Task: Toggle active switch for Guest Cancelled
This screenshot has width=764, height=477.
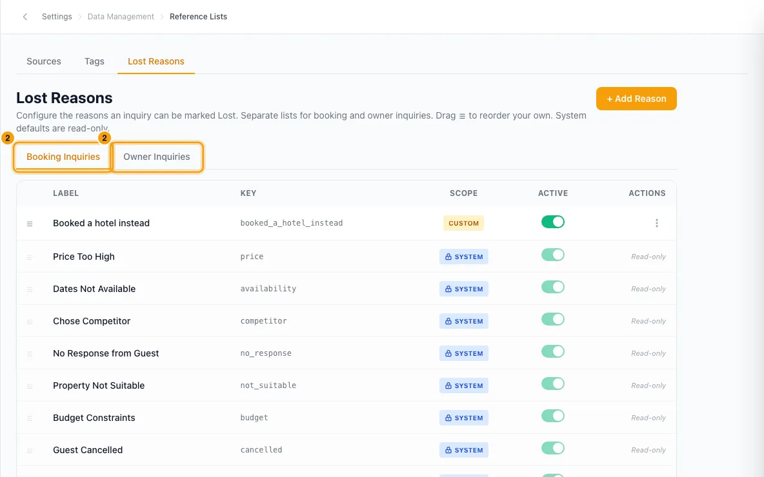Action: [552, 448]
